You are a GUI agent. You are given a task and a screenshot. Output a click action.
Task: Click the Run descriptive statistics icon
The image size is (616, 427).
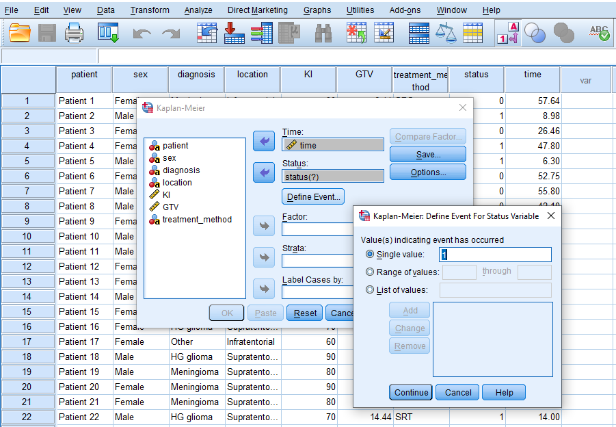point(289,33)
